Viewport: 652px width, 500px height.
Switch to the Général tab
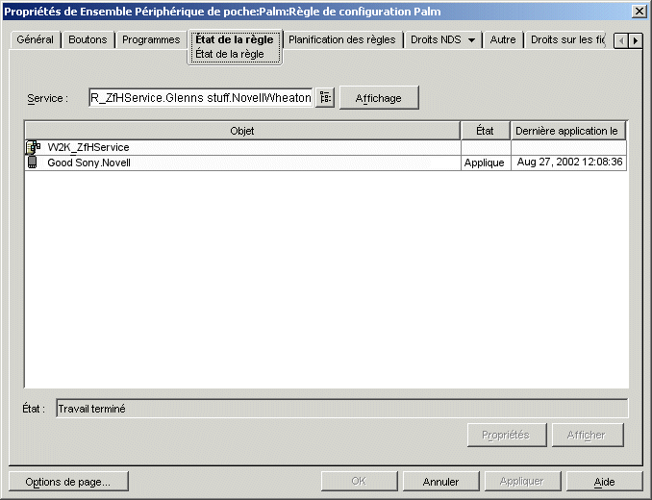coord(35,39)
